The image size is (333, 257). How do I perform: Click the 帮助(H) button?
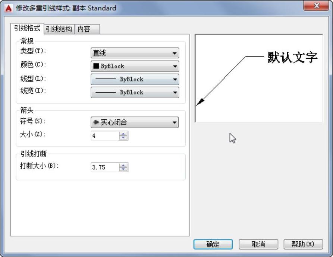(302, 244)
